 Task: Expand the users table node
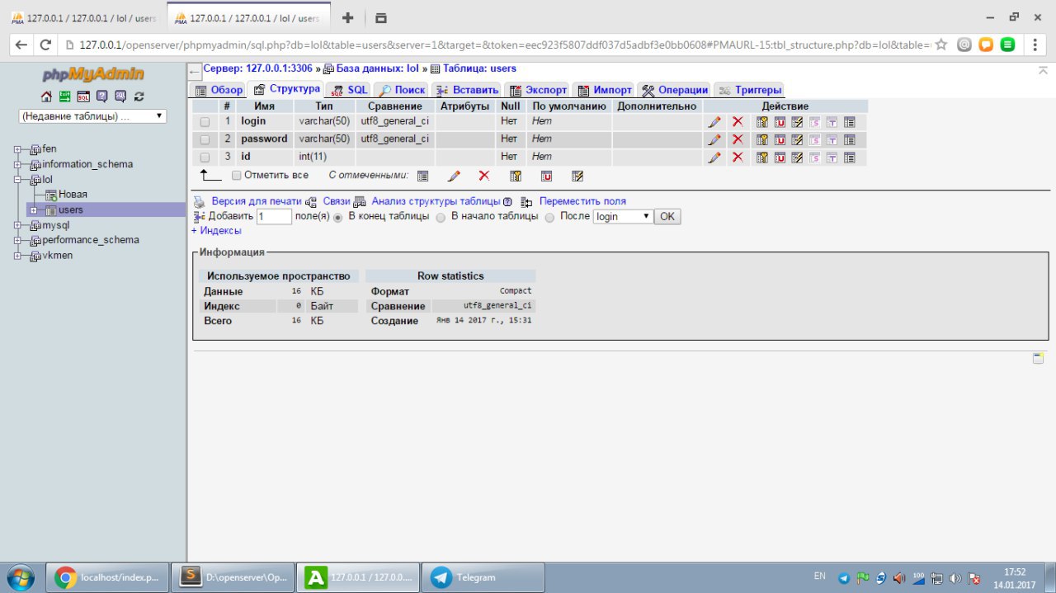[x=34, y=209]
